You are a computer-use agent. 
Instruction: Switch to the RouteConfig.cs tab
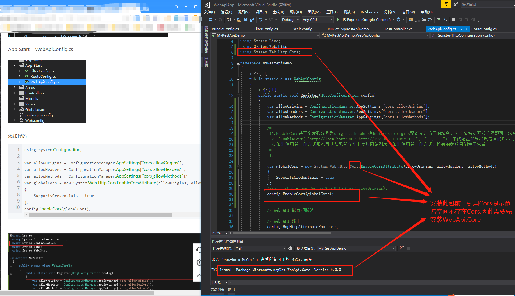[x=484, y=29]
